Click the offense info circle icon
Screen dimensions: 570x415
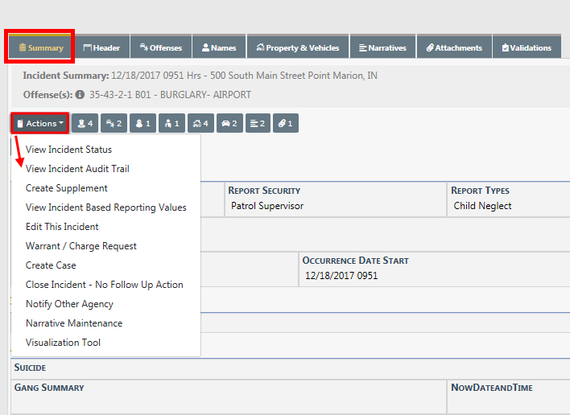tap(81, 95)
